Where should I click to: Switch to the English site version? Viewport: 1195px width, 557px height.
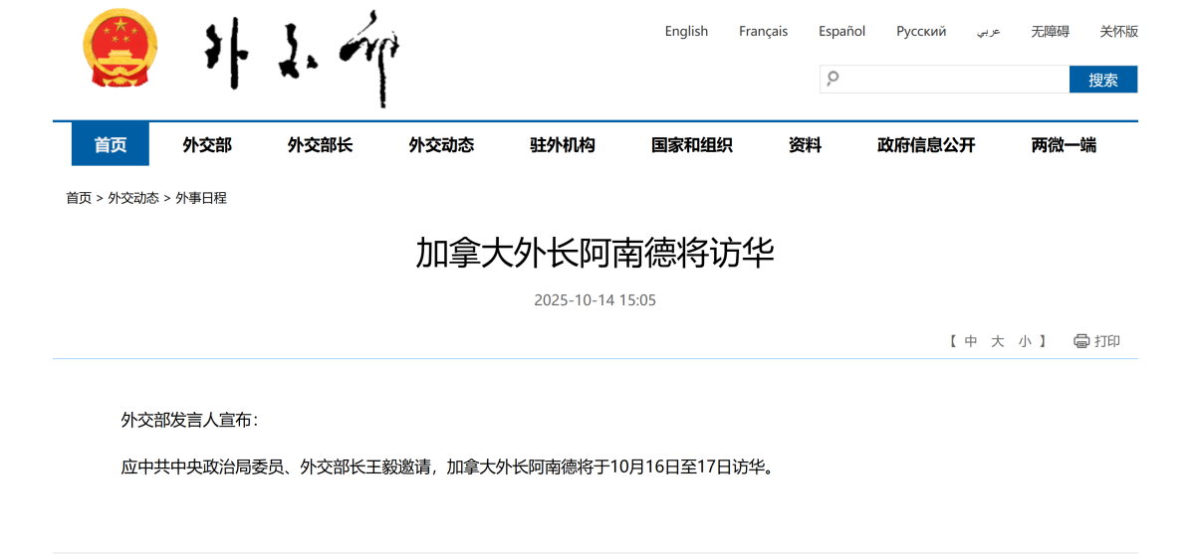pos(686,31)
